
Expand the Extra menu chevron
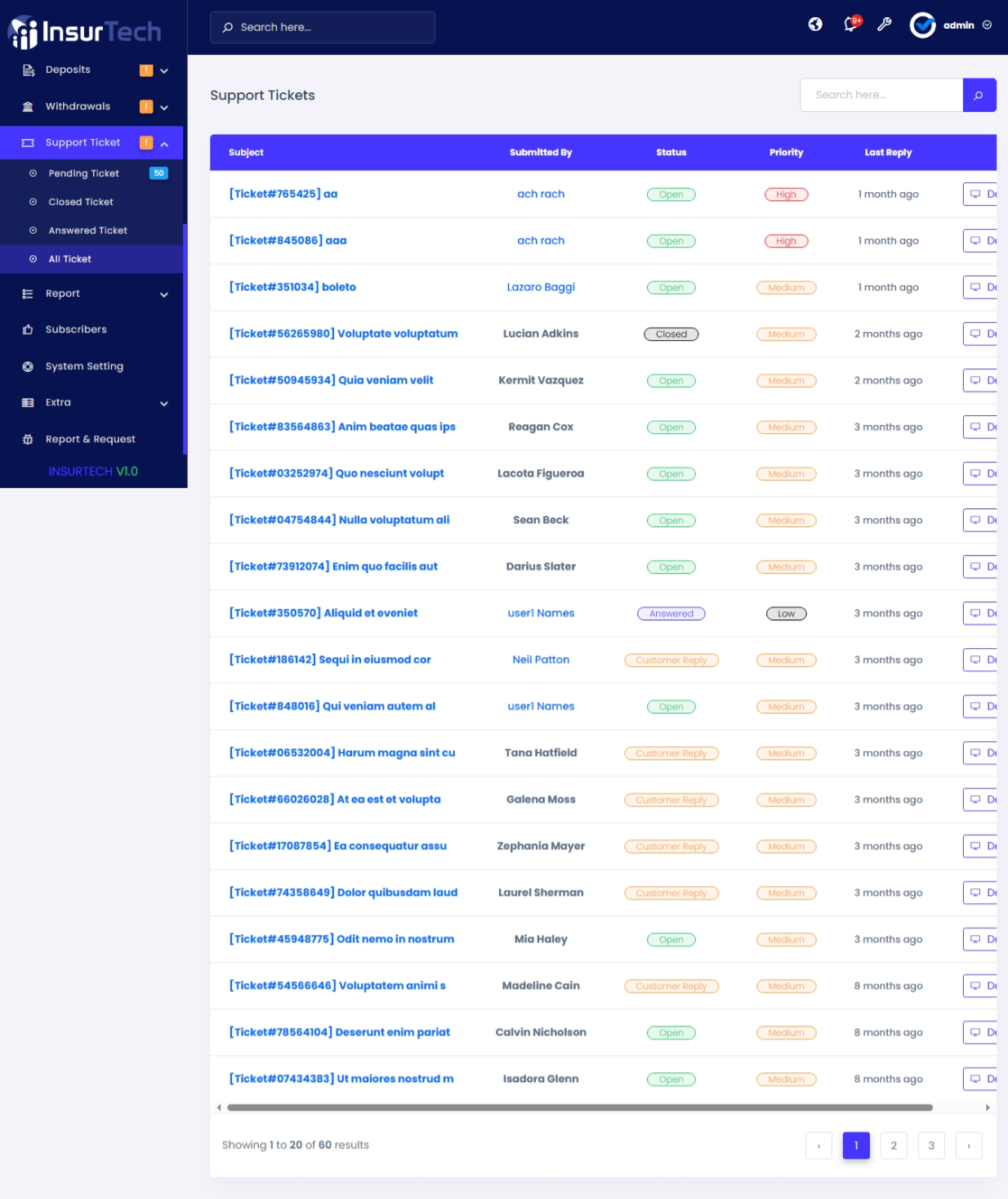pyautogui.click(x=164, y=404)
